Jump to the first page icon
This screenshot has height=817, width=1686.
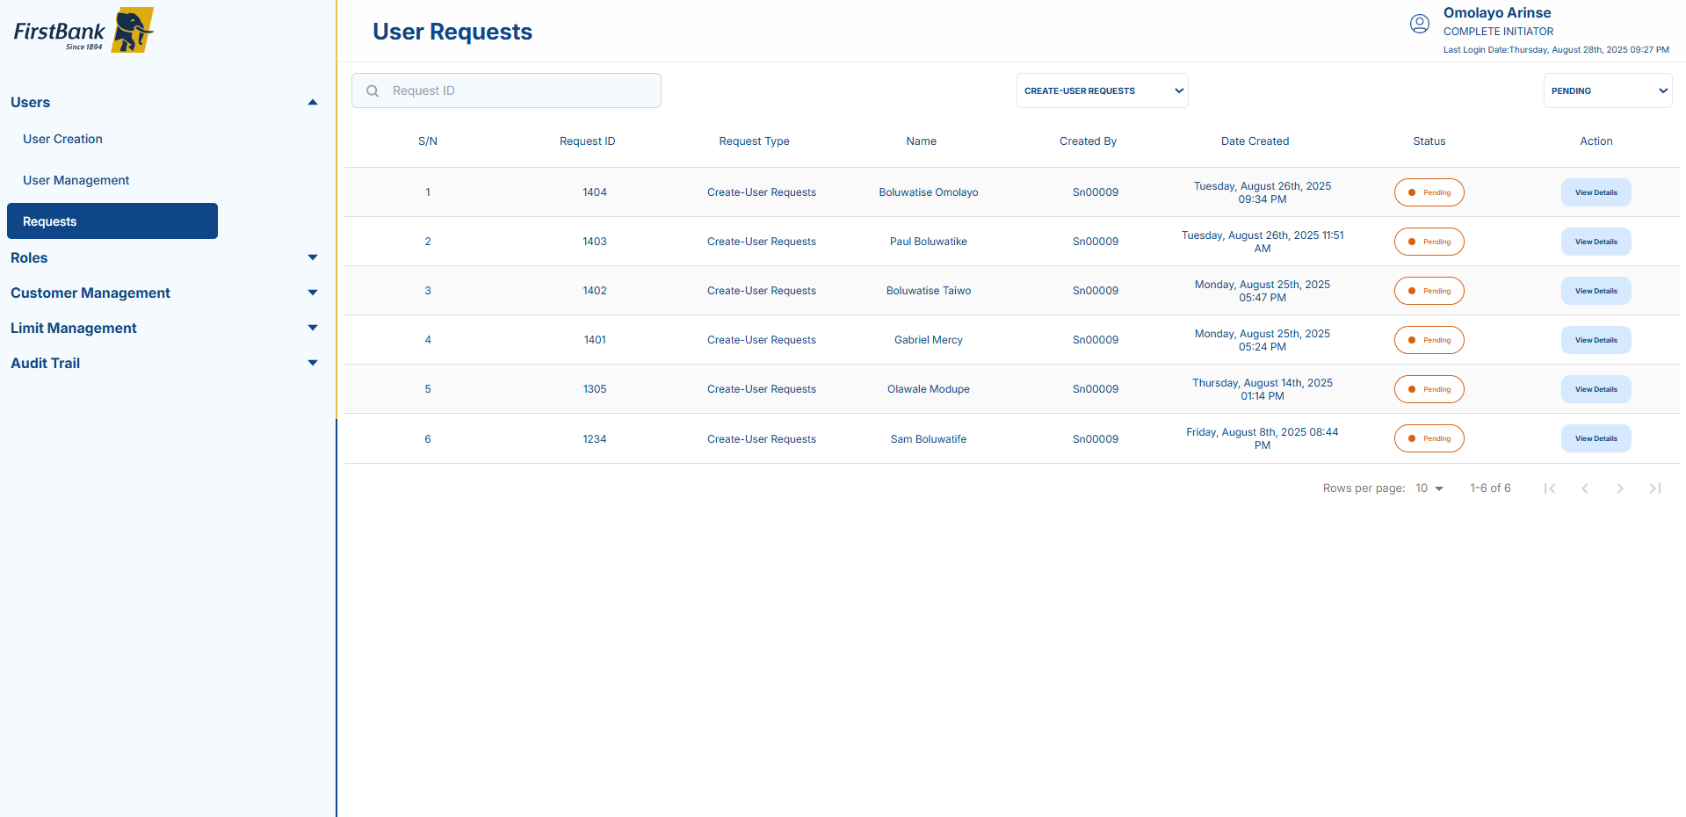point(1549,488)
